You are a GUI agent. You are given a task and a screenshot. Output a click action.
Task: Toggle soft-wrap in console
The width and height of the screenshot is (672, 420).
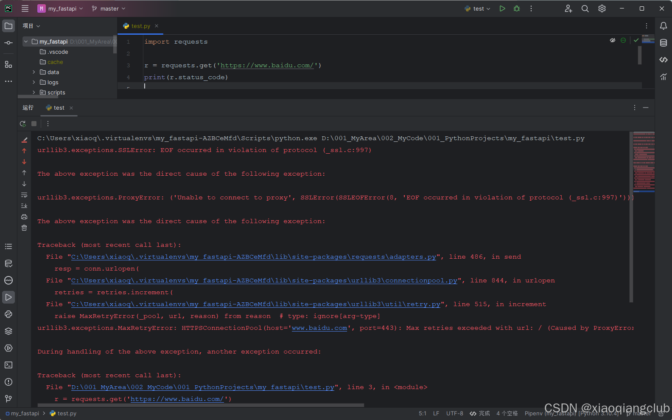click(x=24, y=195)
